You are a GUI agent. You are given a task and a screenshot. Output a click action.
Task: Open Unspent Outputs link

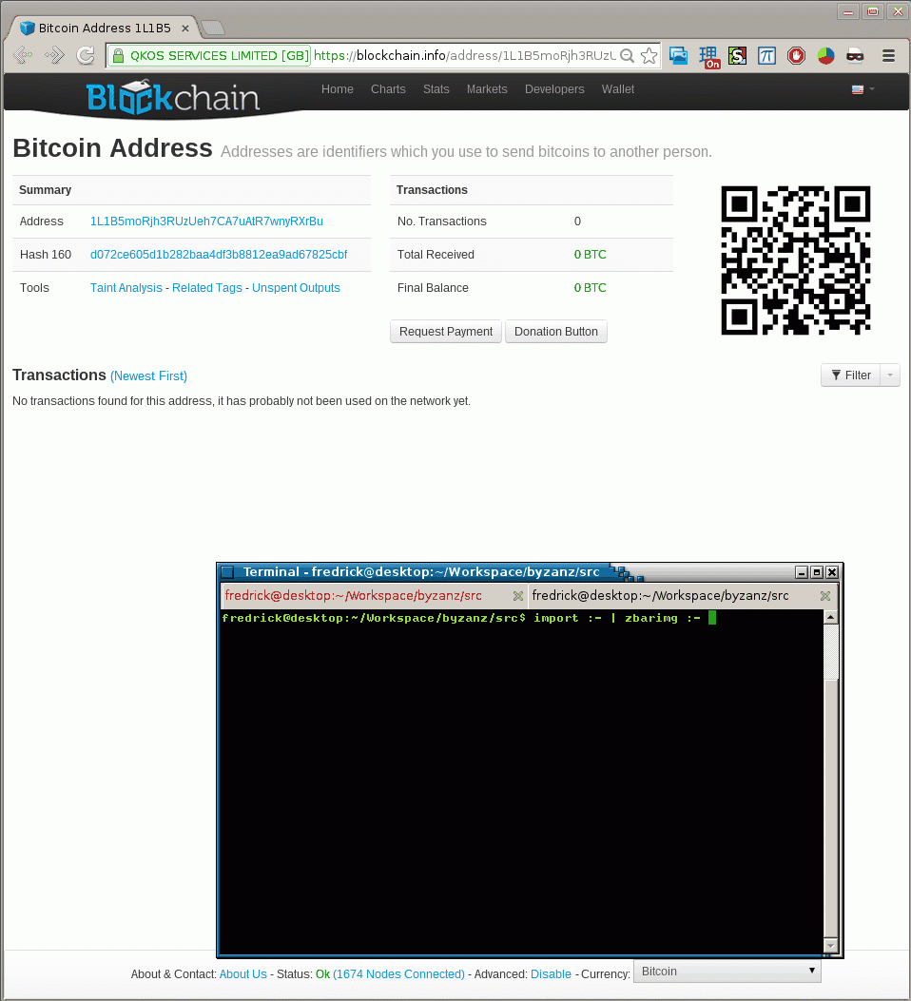[x=296, y=288]
